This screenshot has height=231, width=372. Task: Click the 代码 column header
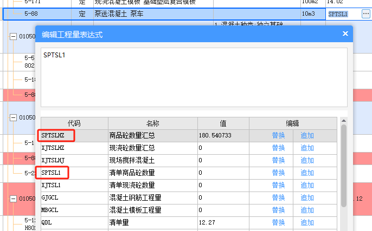coord(74,123)
